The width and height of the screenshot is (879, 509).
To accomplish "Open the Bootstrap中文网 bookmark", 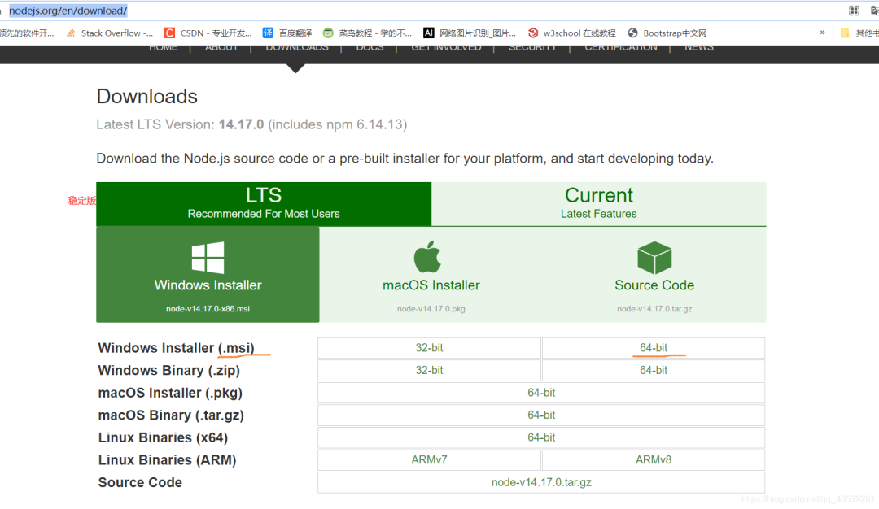I will click(667, 33).
